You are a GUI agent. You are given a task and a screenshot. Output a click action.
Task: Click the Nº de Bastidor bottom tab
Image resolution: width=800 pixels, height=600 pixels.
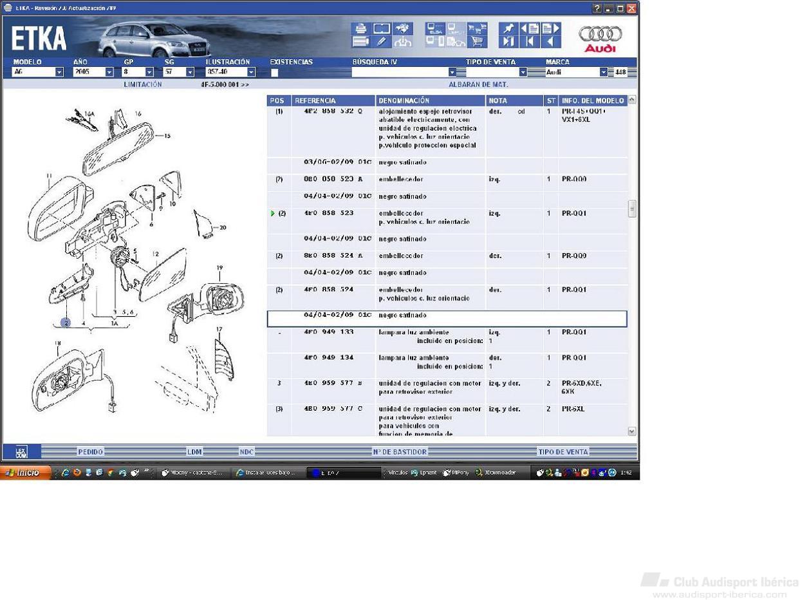pos(400,452)
